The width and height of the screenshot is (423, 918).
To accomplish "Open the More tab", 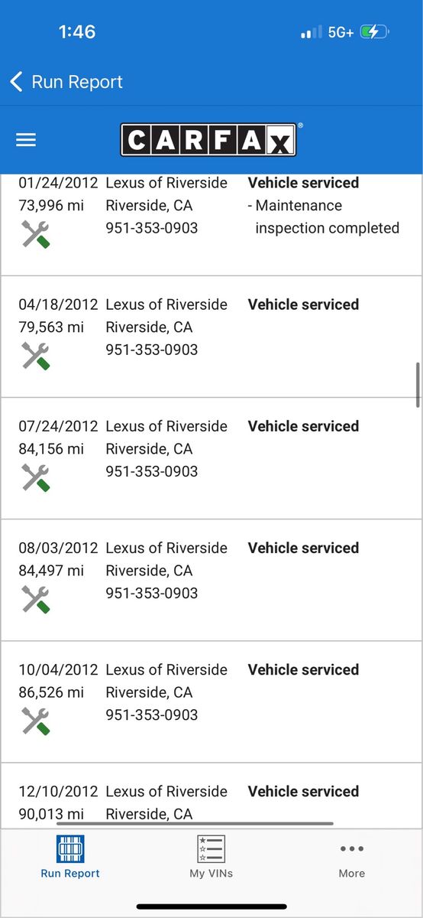I will (x=352, y=856).
